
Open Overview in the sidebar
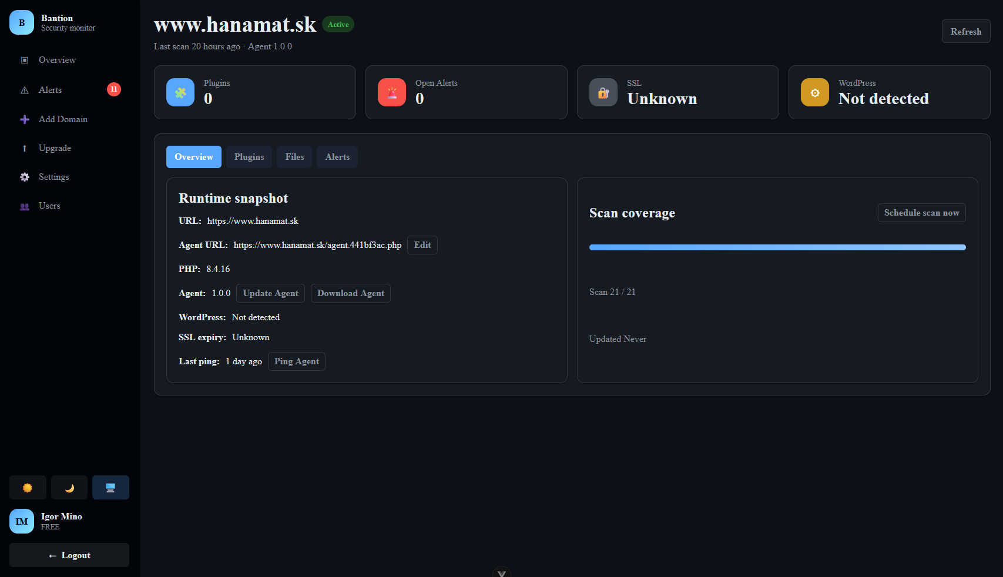pyautogui.click(x=70, y=60)
